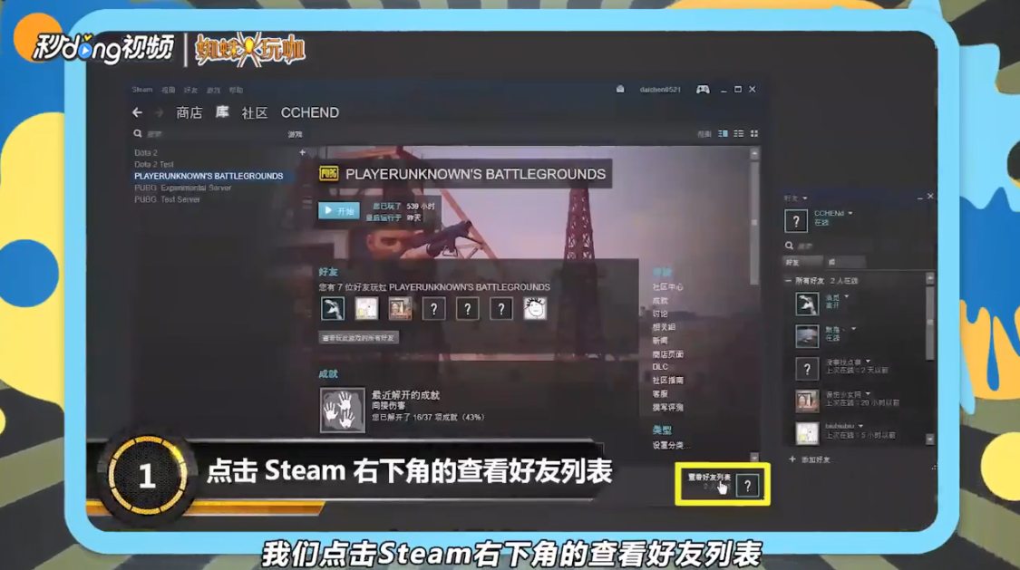Open seventh doodle-face avatar in friends row

(535, 308)
